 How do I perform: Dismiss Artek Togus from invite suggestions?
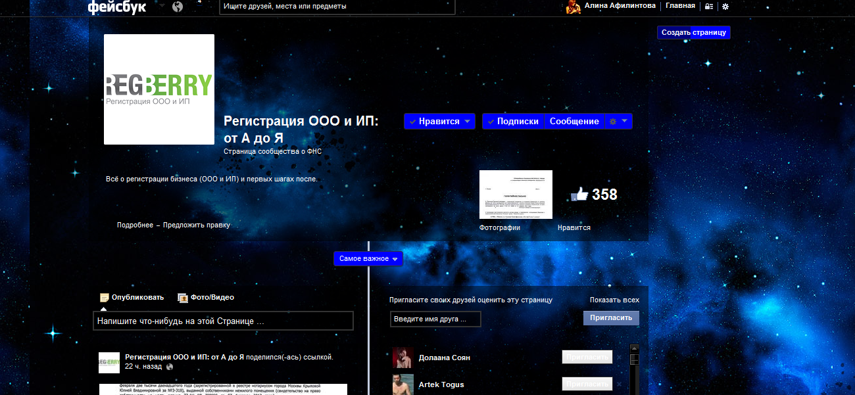click(x=619, y=384)
